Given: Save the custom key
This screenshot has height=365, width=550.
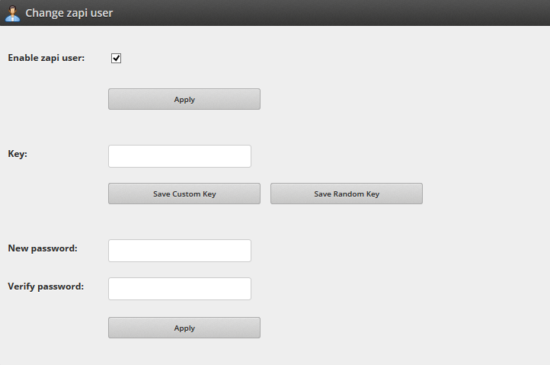Looking at the screenshot, I should click(184, 194).
